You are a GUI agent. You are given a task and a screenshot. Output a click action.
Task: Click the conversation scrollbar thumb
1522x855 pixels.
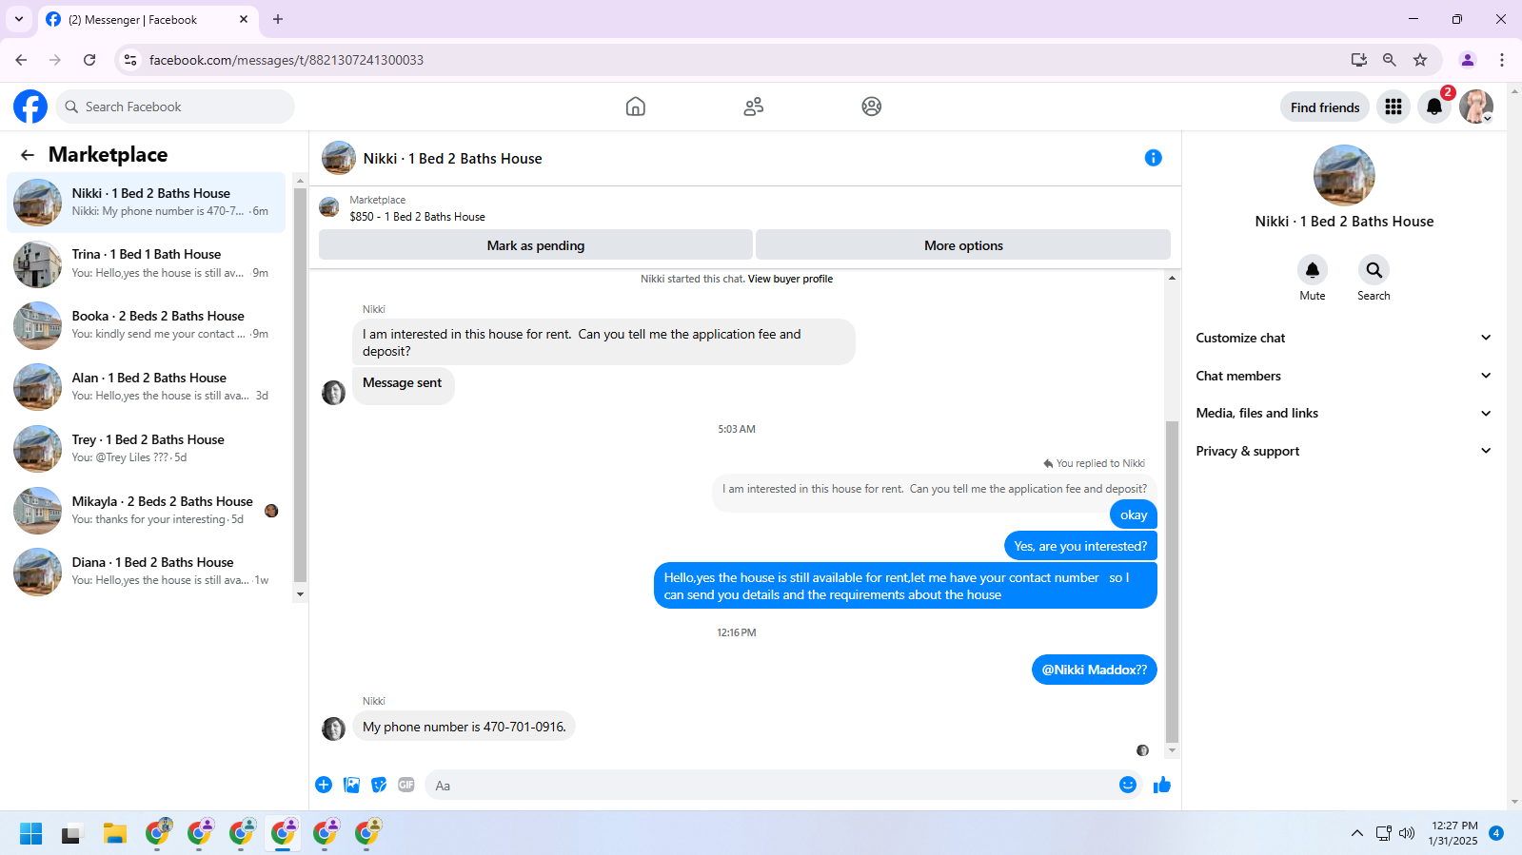(1172, 581)
